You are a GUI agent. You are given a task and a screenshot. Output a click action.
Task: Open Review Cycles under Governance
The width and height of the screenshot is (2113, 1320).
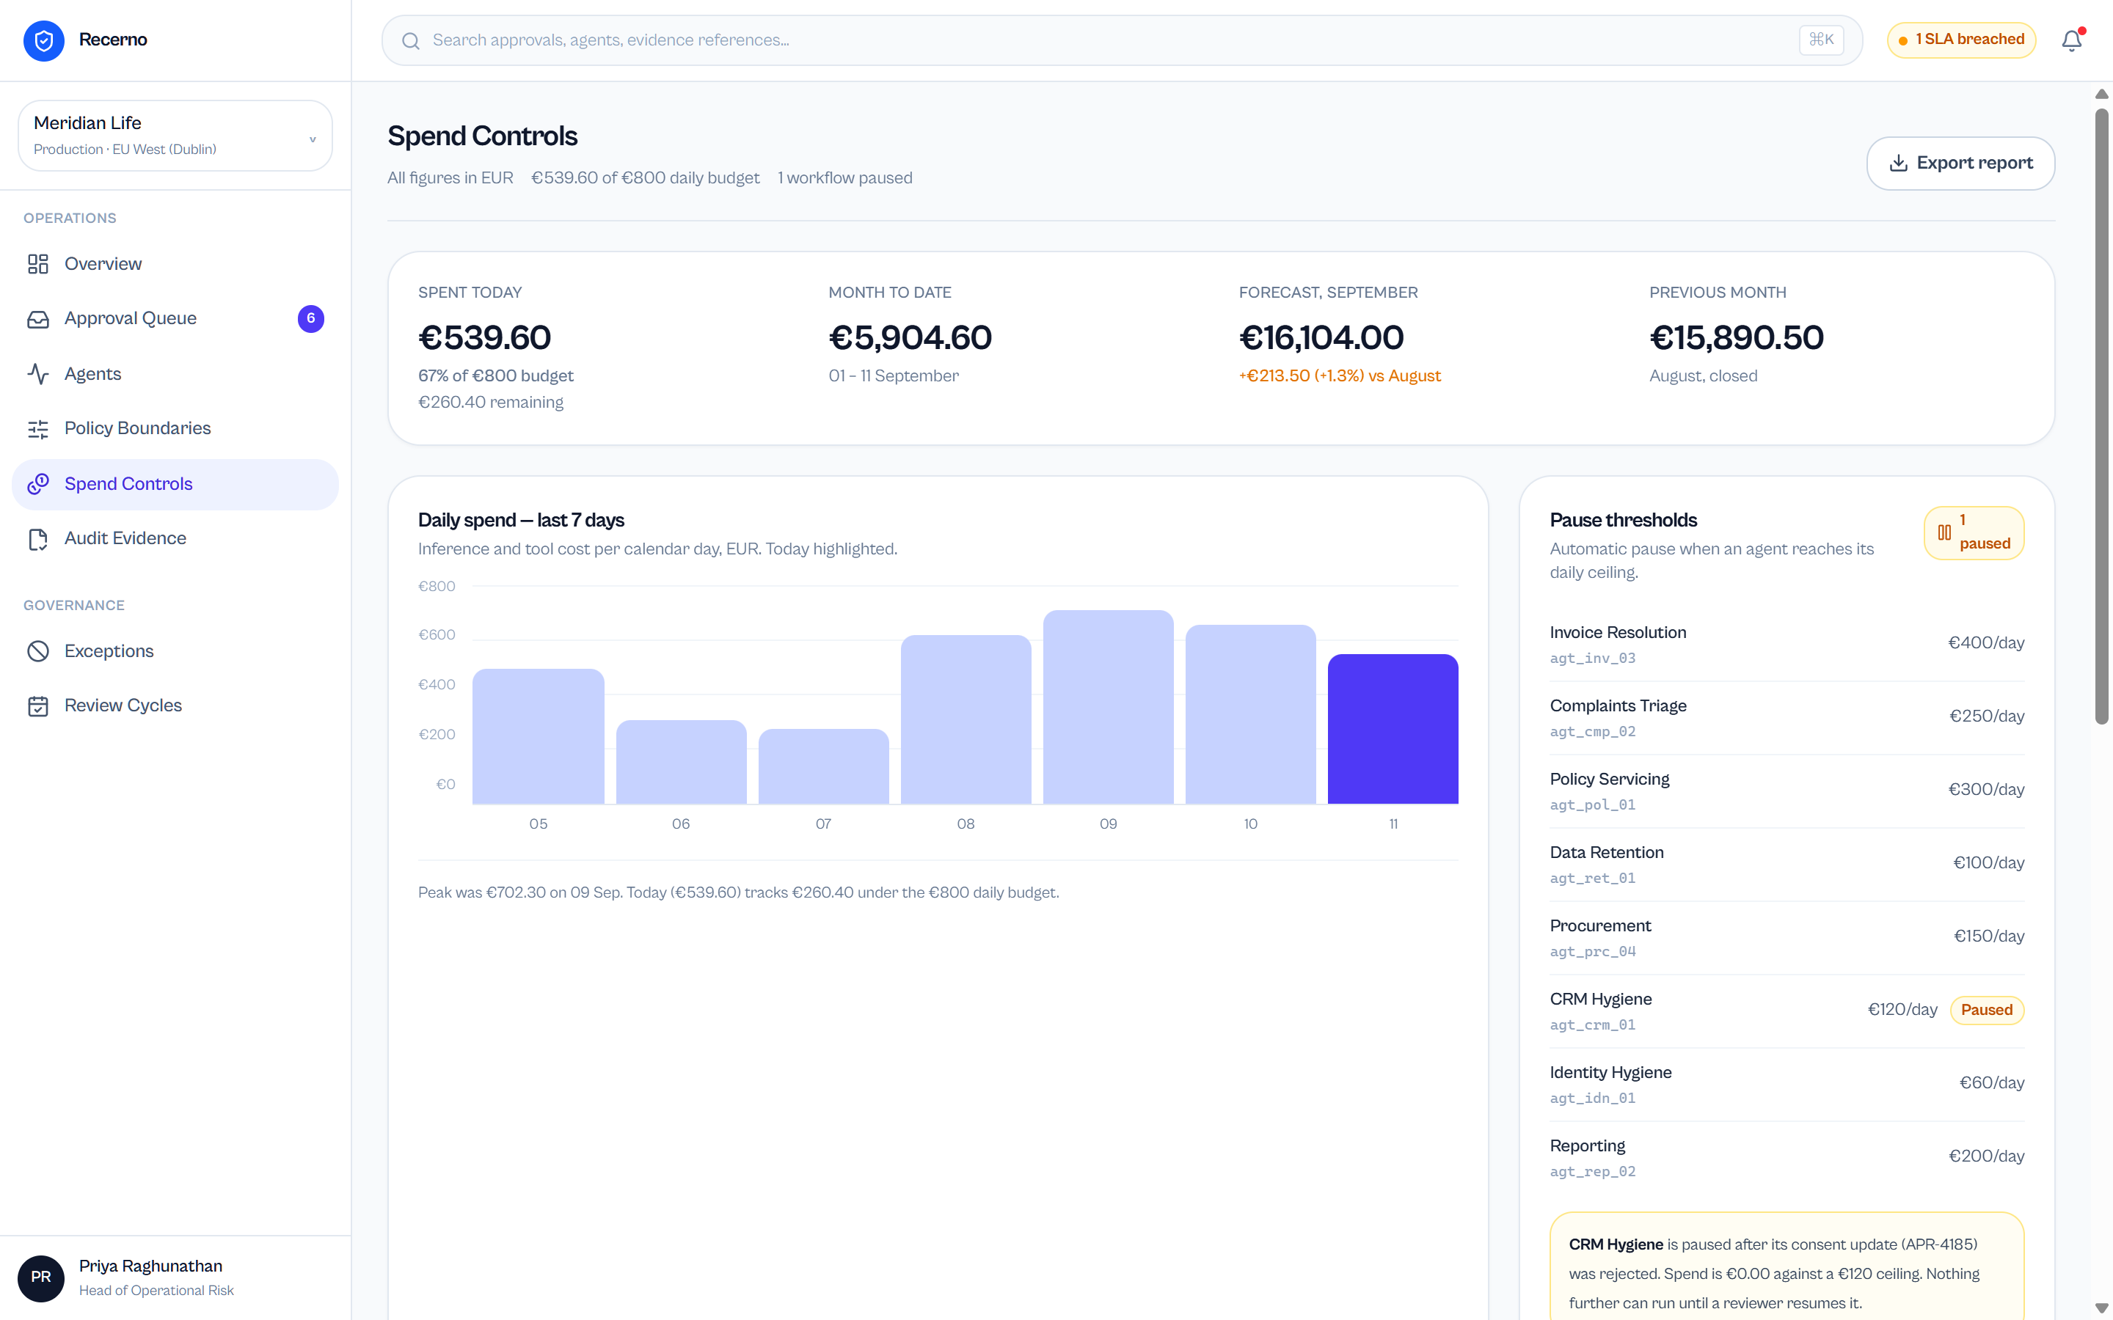(x=175, y=705)
